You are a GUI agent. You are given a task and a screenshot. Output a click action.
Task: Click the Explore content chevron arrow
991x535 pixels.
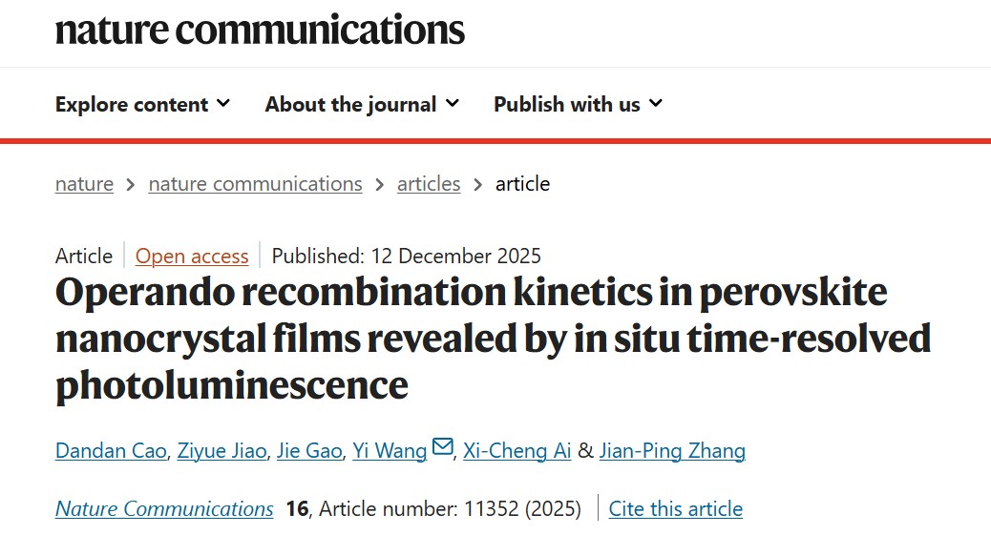tap(223, 103)
